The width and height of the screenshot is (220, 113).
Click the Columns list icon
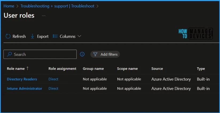click(55, 36)
